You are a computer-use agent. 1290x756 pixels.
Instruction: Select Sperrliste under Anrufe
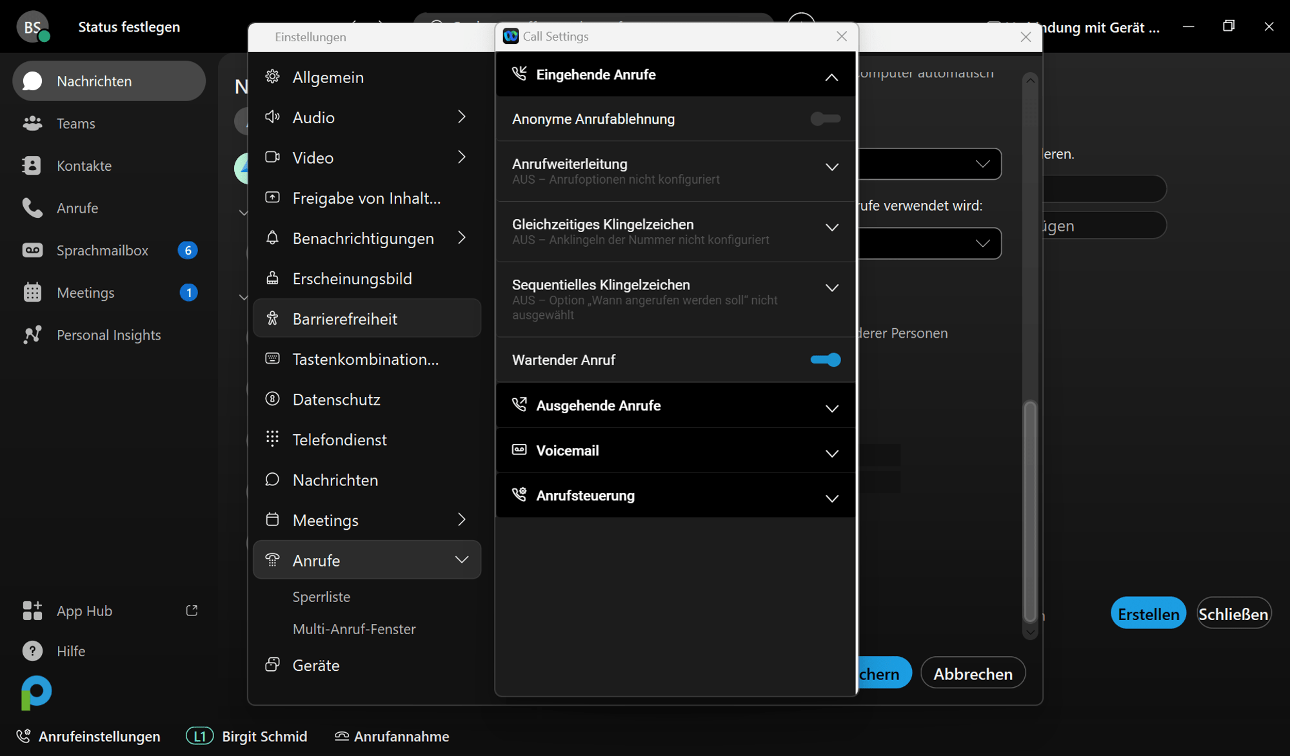[x=321, y=596]
